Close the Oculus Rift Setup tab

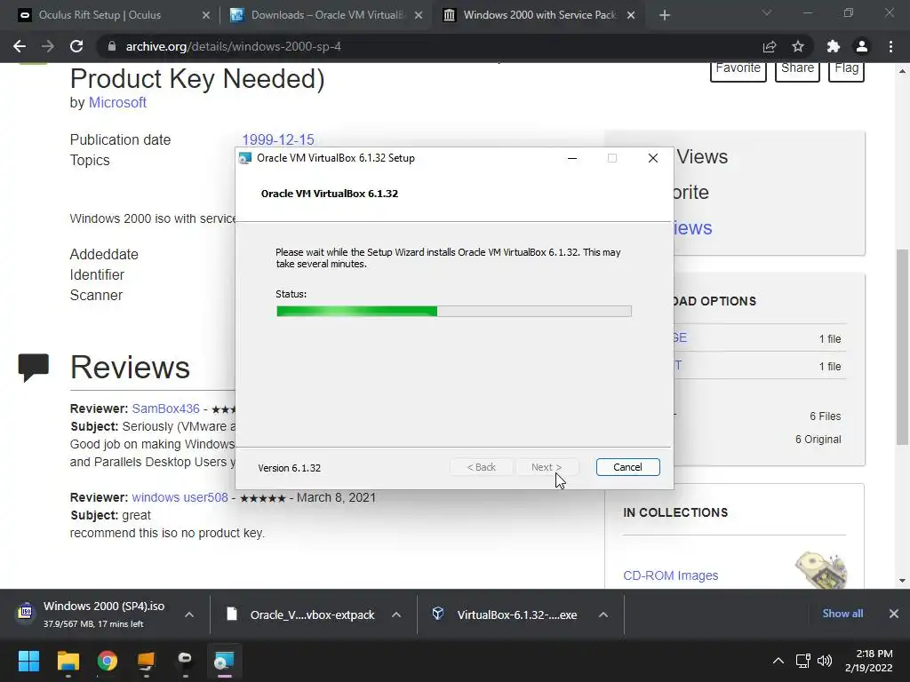[x=205, y=15]
